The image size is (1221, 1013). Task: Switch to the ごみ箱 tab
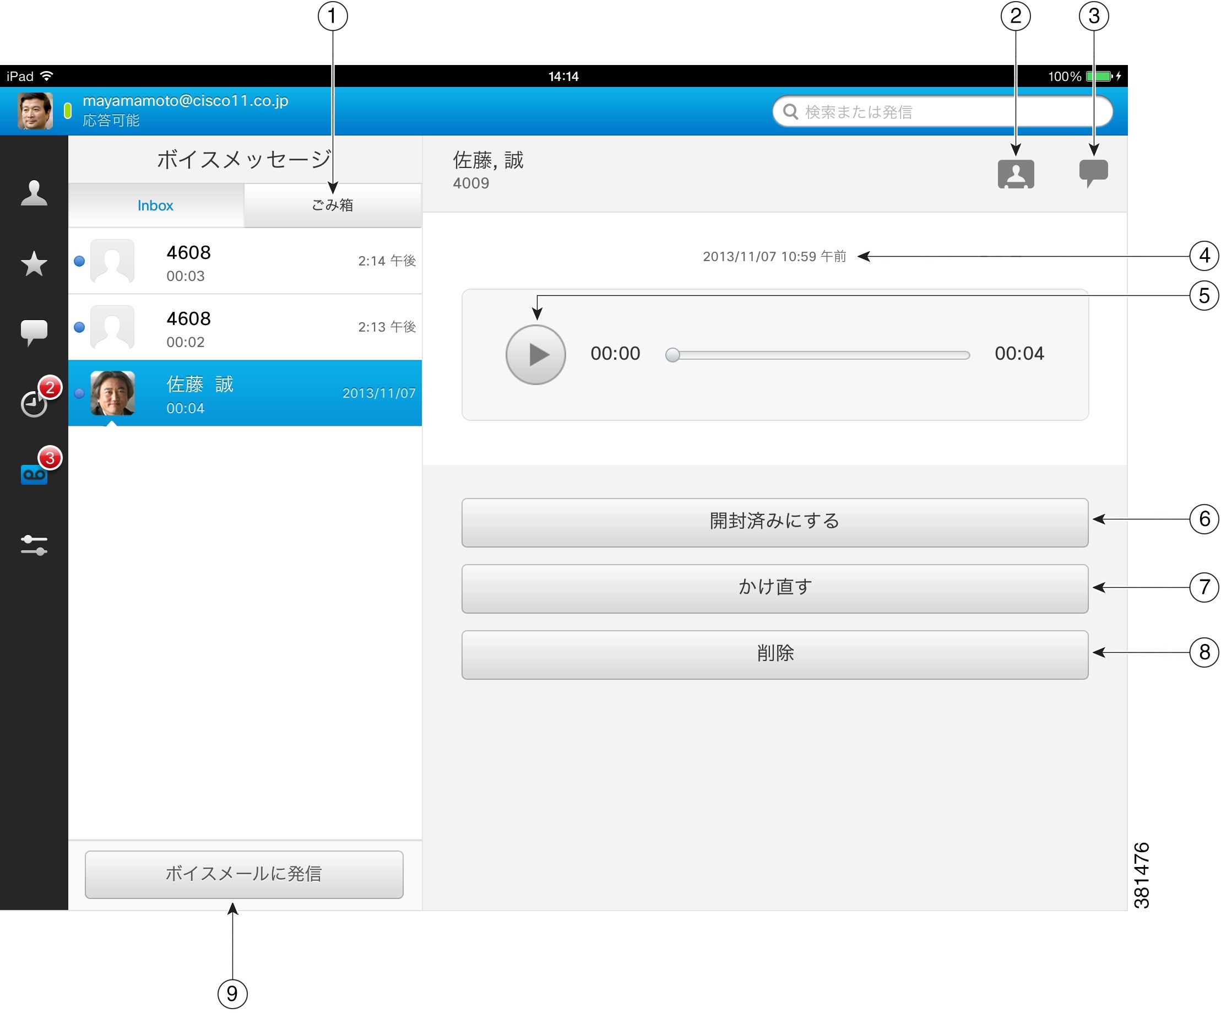(x=332, y=205)
